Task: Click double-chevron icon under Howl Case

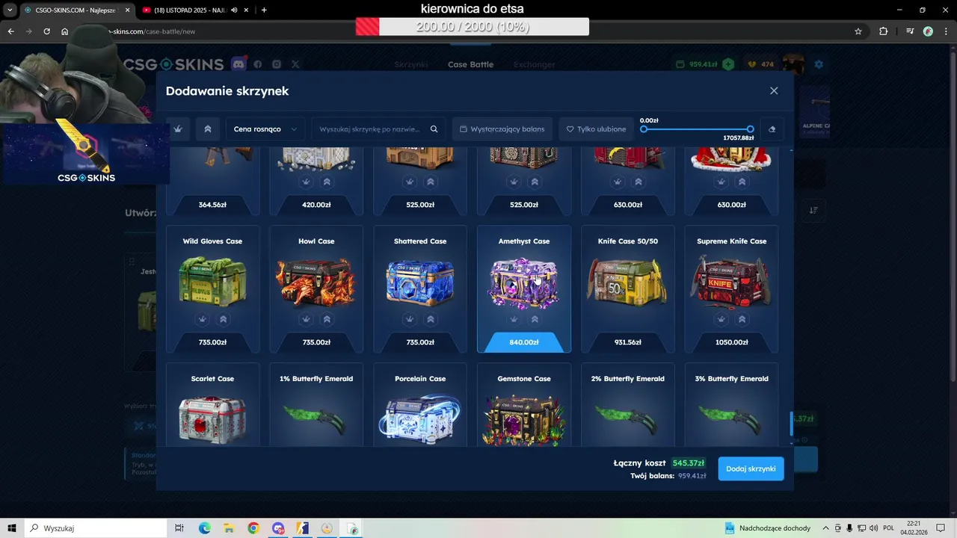Action: click(327, 319)
